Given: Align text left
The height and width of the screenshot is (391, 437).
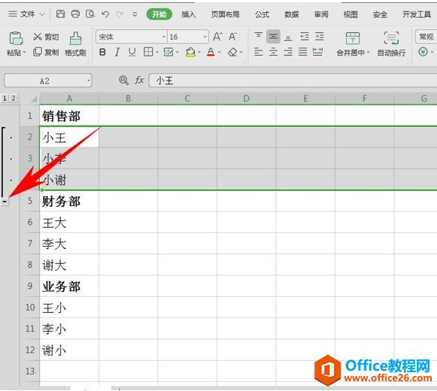Looking at the screenshot, I should pos(259,52).
